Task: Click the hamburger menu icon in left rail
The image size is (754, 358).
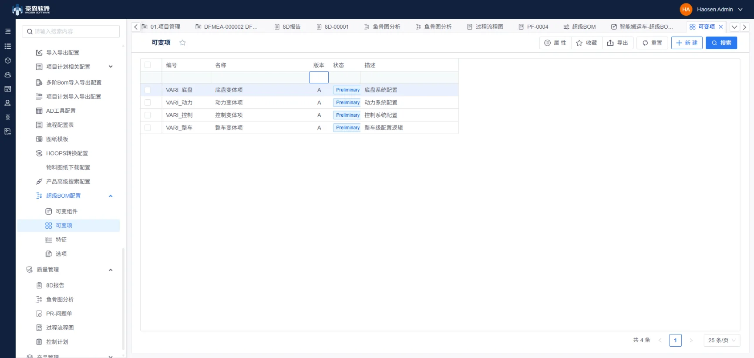Action: click(7, 31)
